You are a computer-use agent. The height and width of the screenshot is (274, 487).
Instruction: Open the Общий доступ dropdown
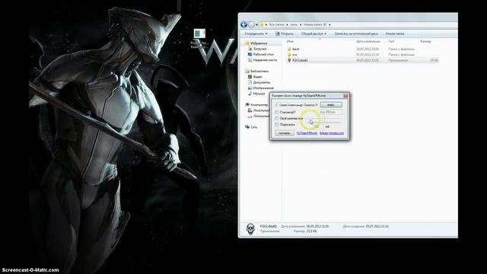pyautogui.click(x=314, y=33)
